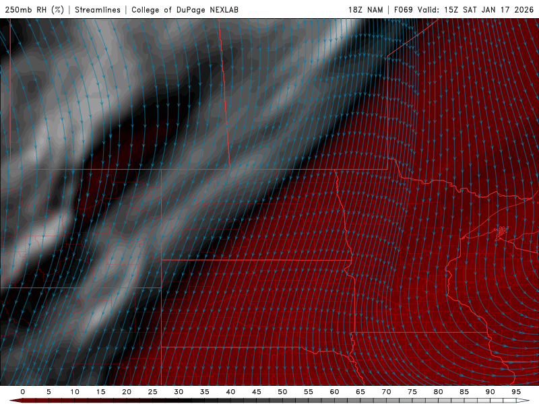This screenshot has width=539, height=404.
Task: Click the "F069 Valid: 15Z SAT JAN 17 2026" text
Action: pos(464,9)
